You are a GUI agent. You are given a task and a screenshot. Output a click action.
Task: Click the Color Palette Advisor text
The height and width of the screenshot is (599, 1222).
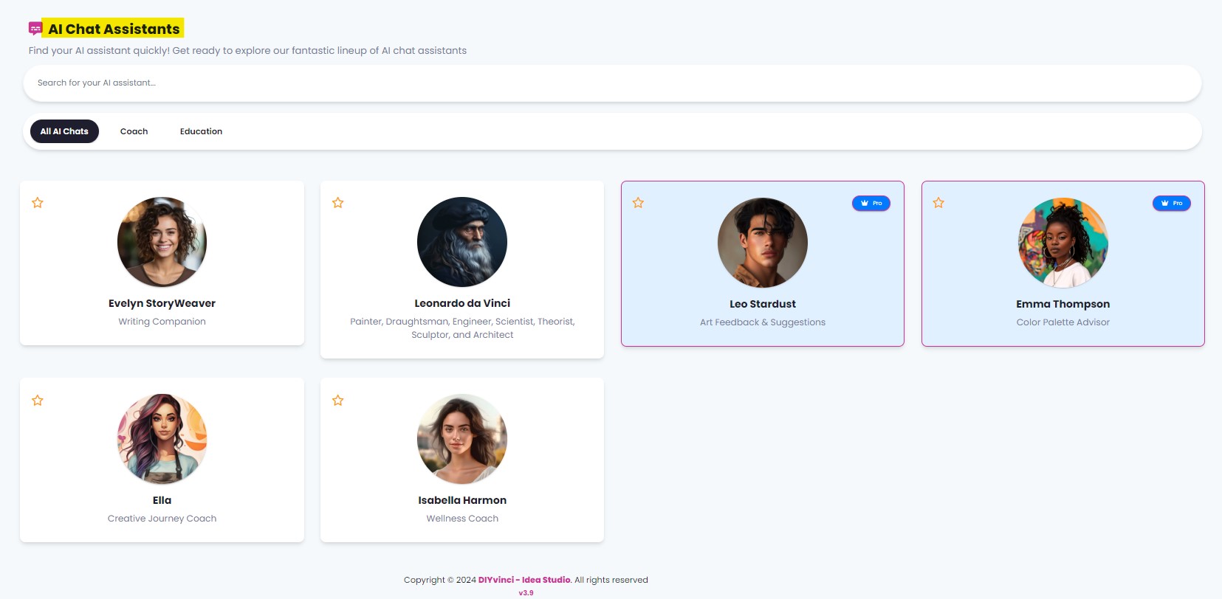pos(1063,322)
